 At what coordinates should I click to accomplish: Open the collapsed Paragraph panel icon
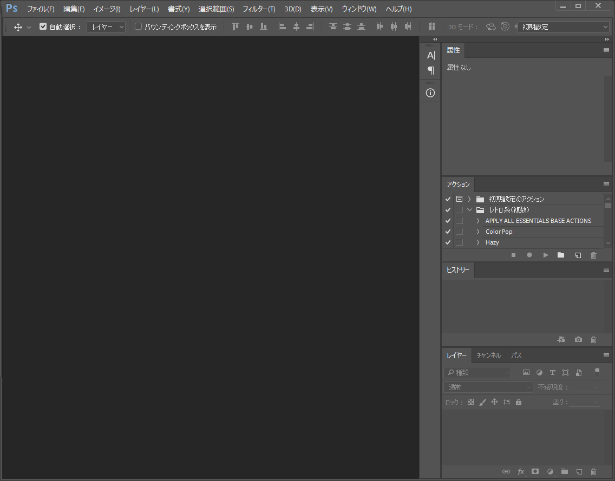click(430, 70)
